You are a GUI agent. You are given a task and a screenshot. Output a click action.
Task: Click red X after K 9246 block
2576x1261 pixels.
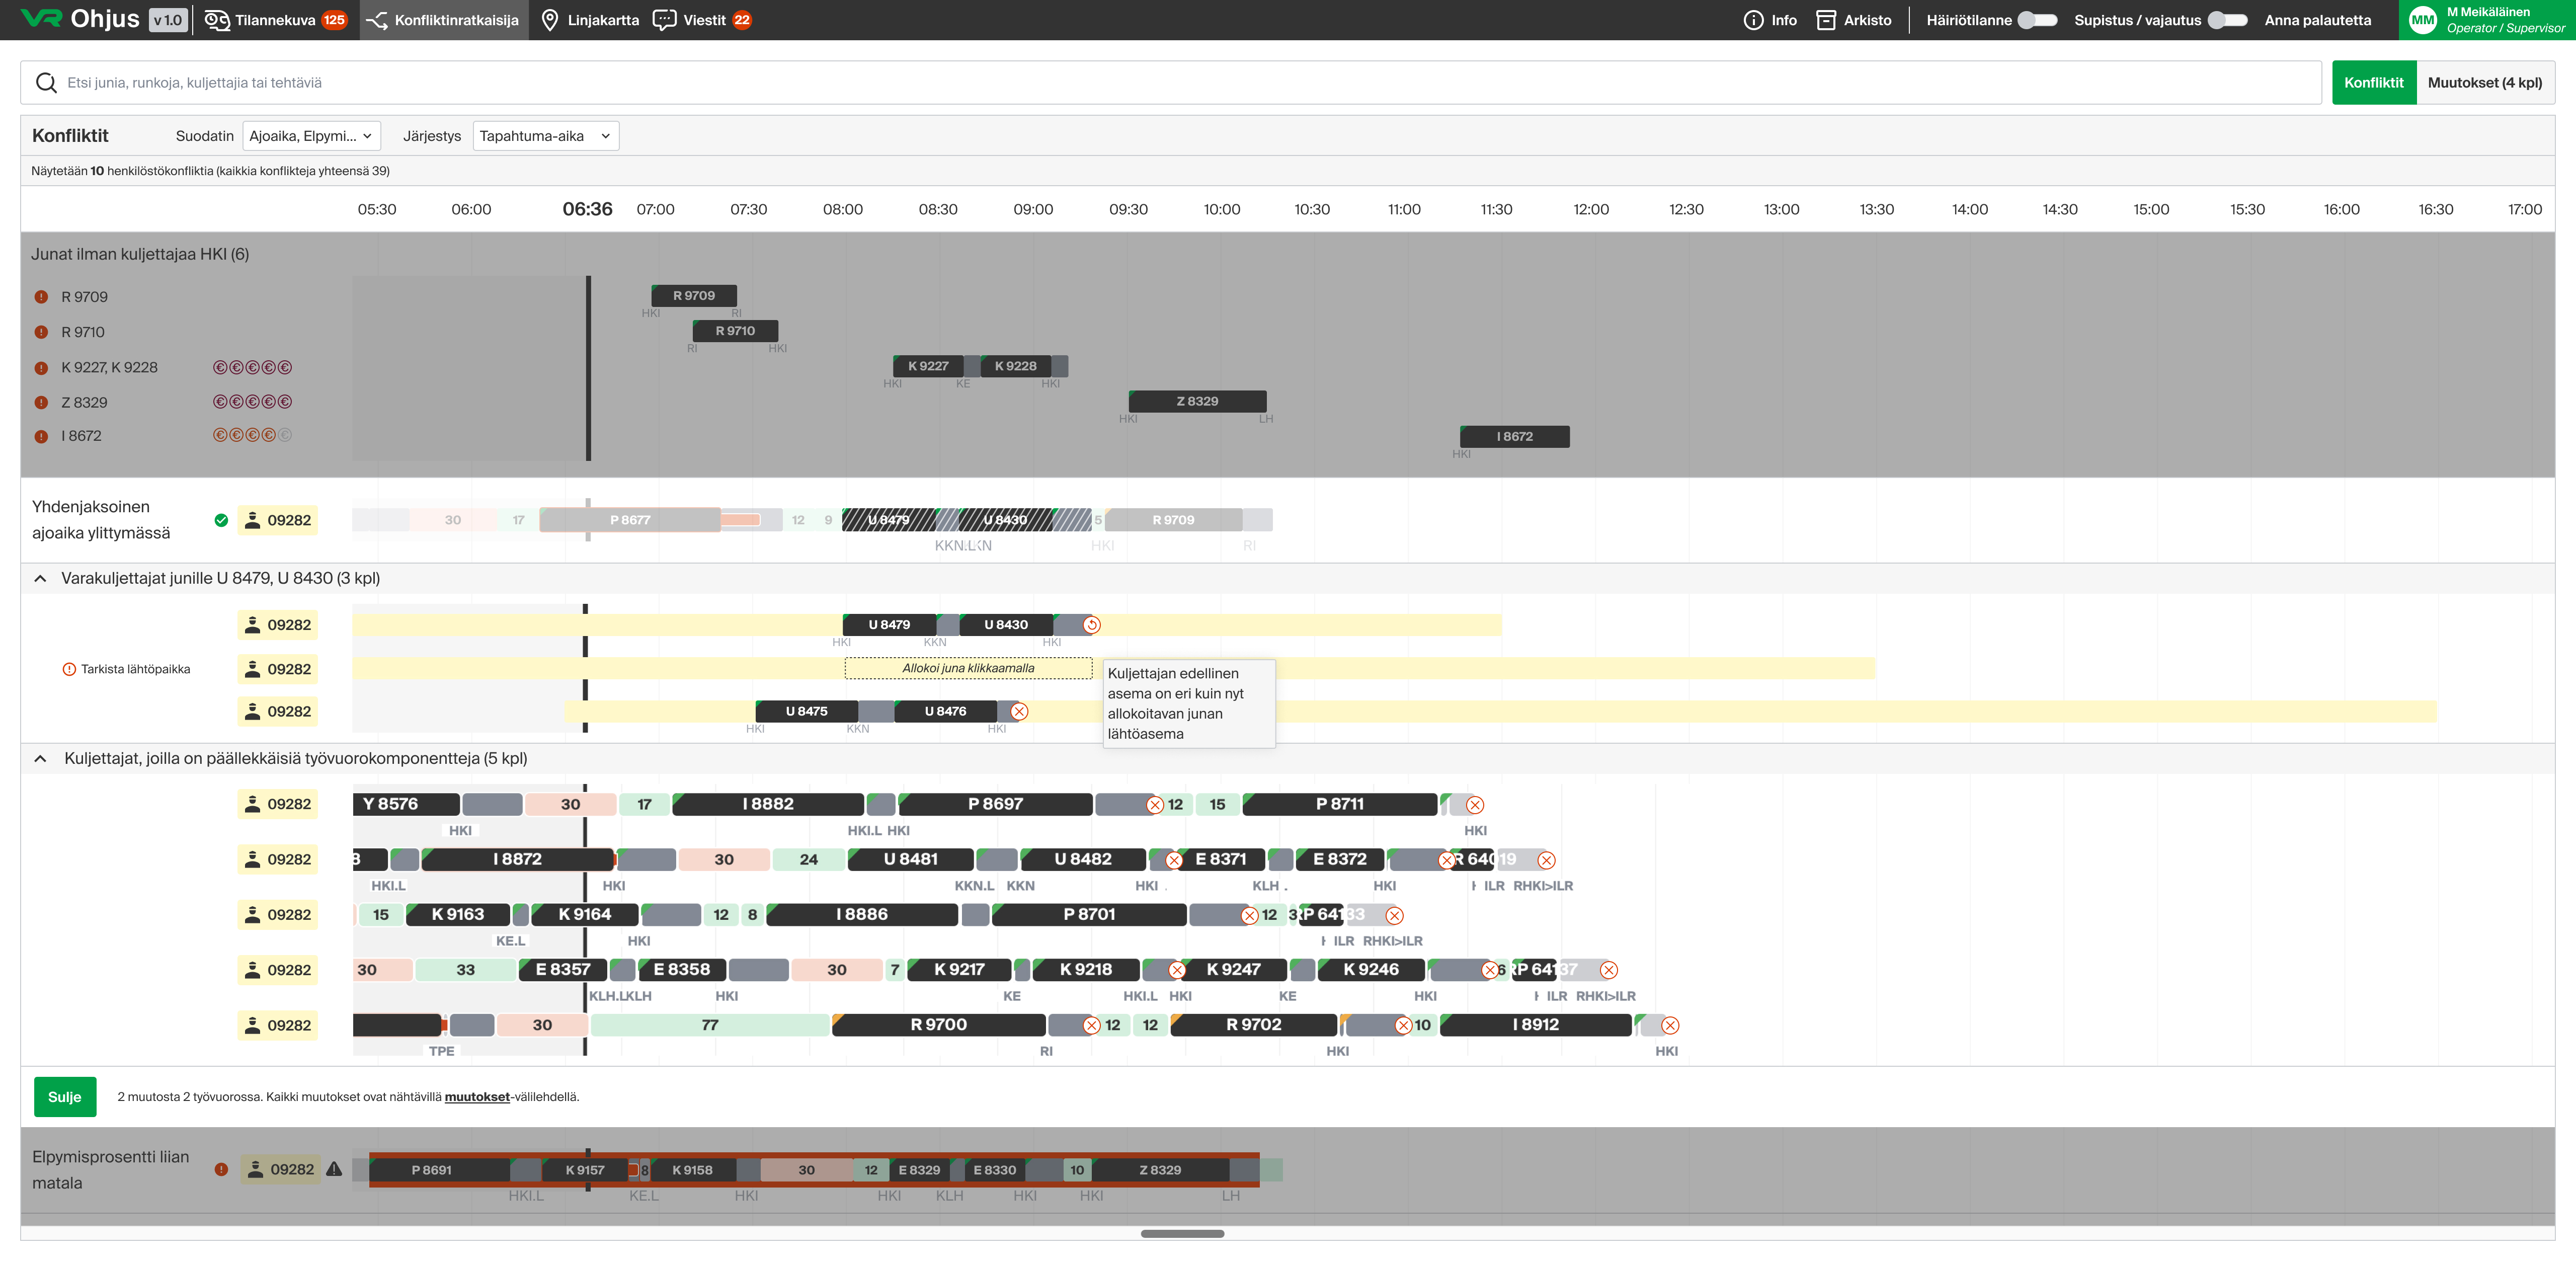coord(1489,970)
